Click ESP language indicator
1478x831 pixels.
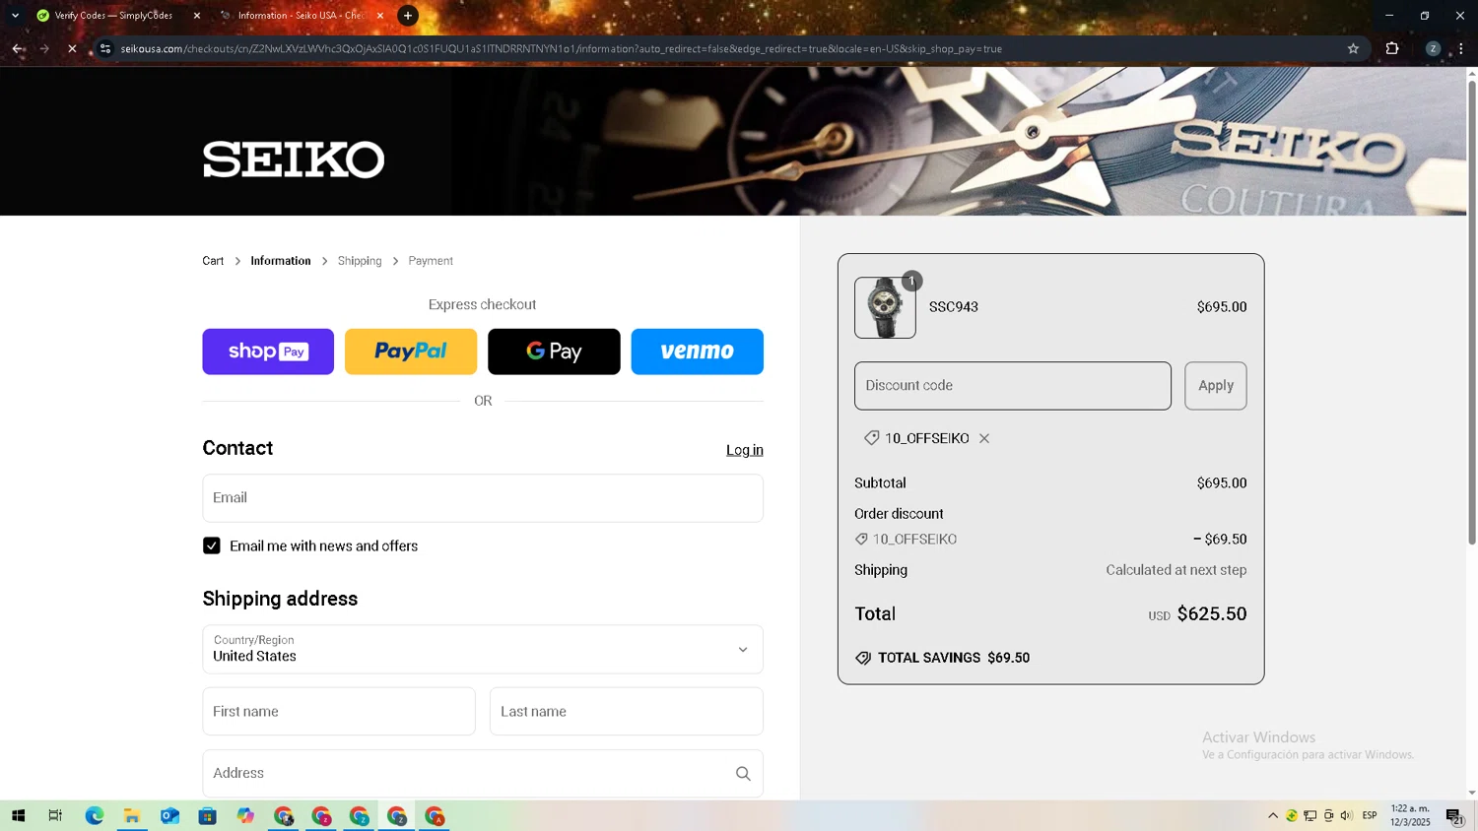[x=1370, y=816]
